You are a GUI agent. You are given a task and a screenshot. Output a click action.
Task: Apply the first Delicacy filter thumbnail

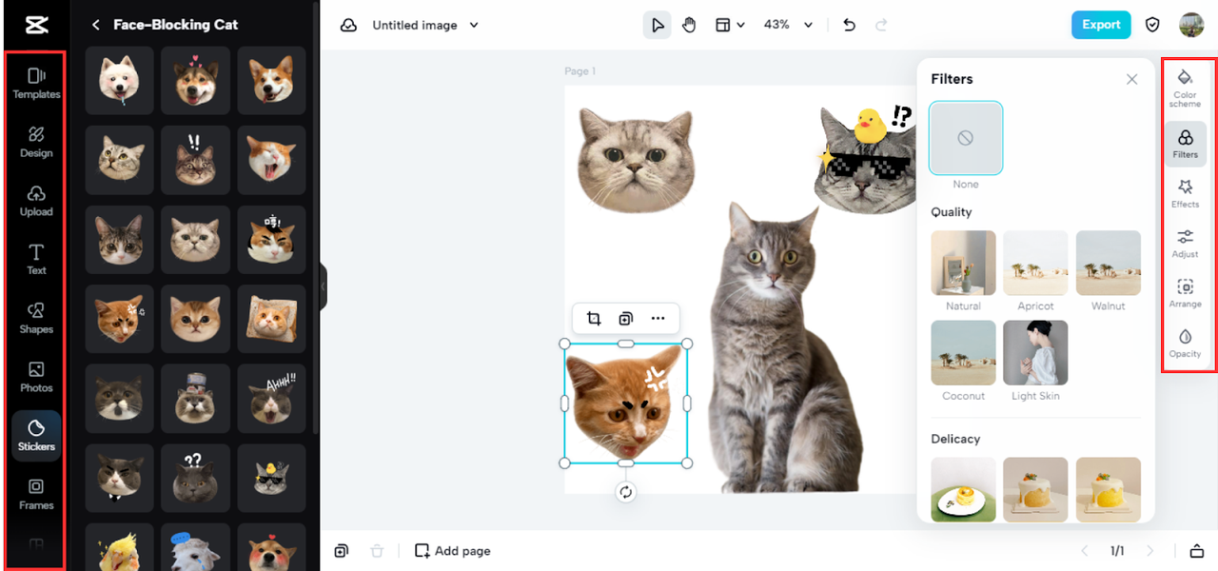963,489
